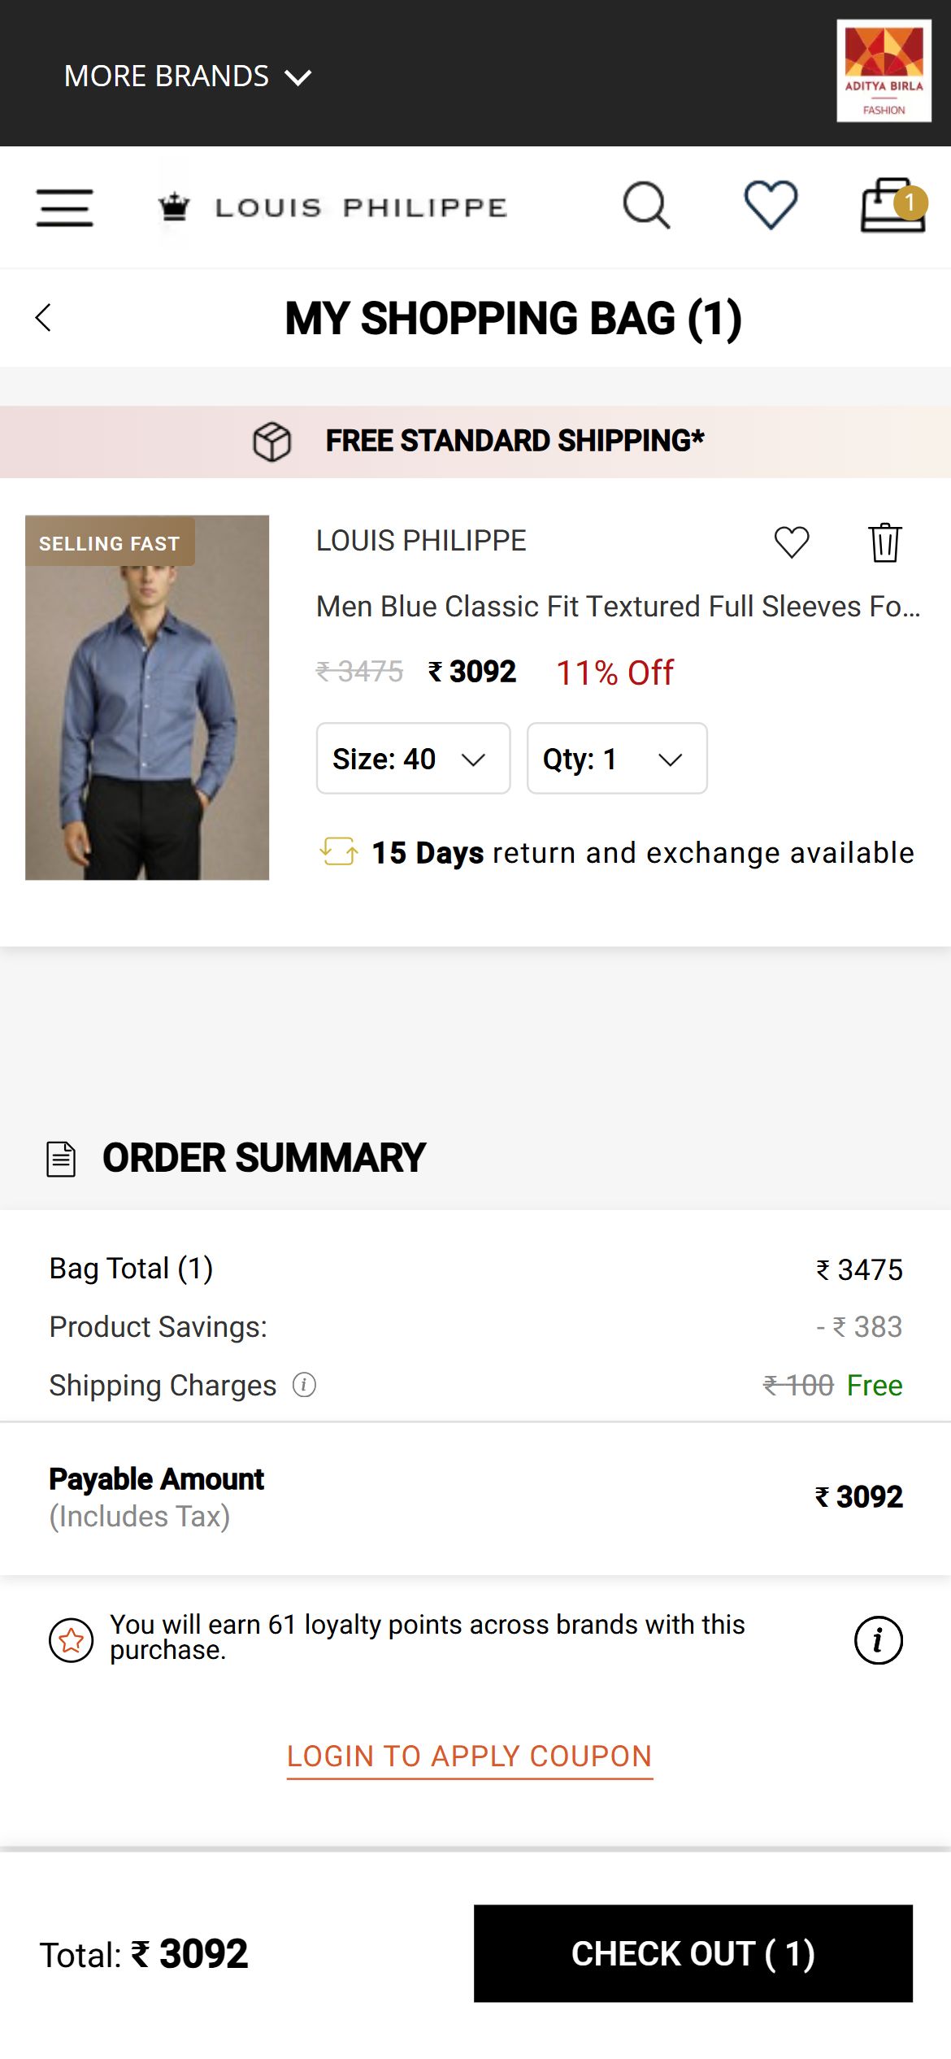This screenshot has height=2059, width=951.
Task: Toggle wishlist heart for the blue shirt
Action: click(x=791, y=542)
